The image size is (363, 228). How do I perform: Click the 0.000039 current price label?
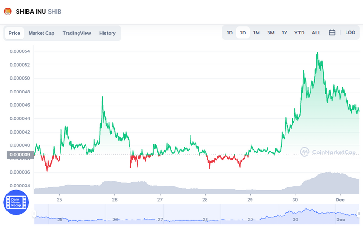(x=20, y=155)
